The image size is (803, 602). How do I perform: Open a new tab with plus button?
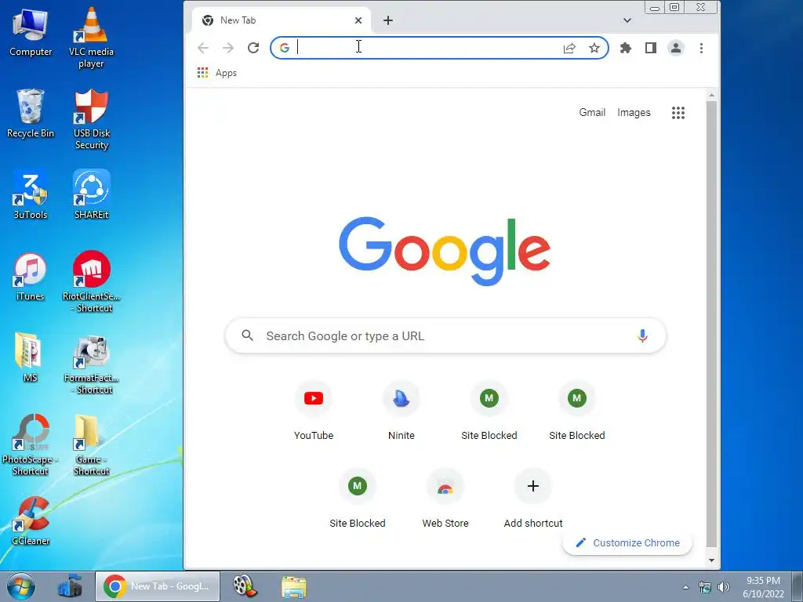click(x=387, y=20)
